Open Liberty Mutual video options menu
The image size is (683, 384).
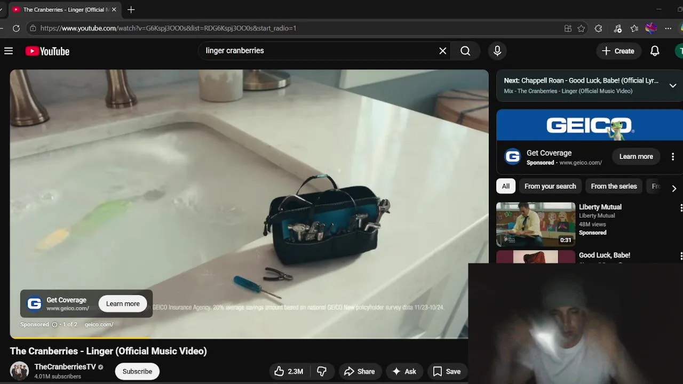click(x=681, y=207)
